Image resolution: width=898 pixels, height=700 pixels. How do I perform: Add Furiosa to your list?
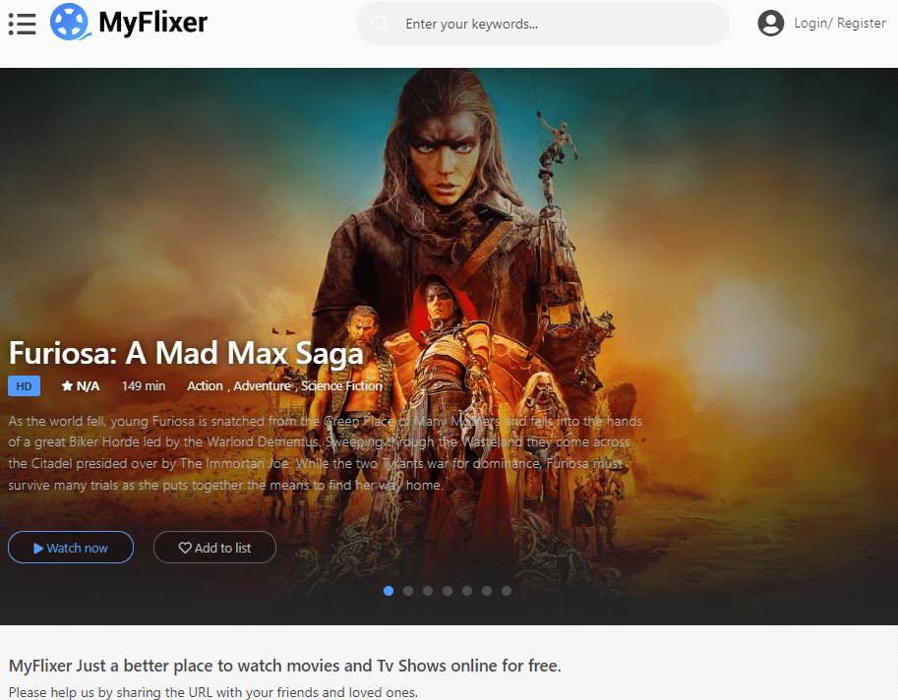[x=214, y=548]
